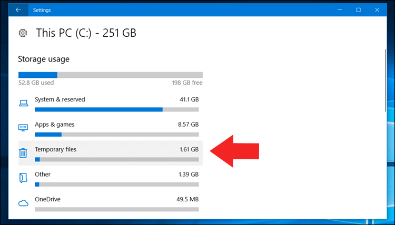Click the Temporary files trash can icon
Viewport: 395px width, 225px height.
[23, 153]
